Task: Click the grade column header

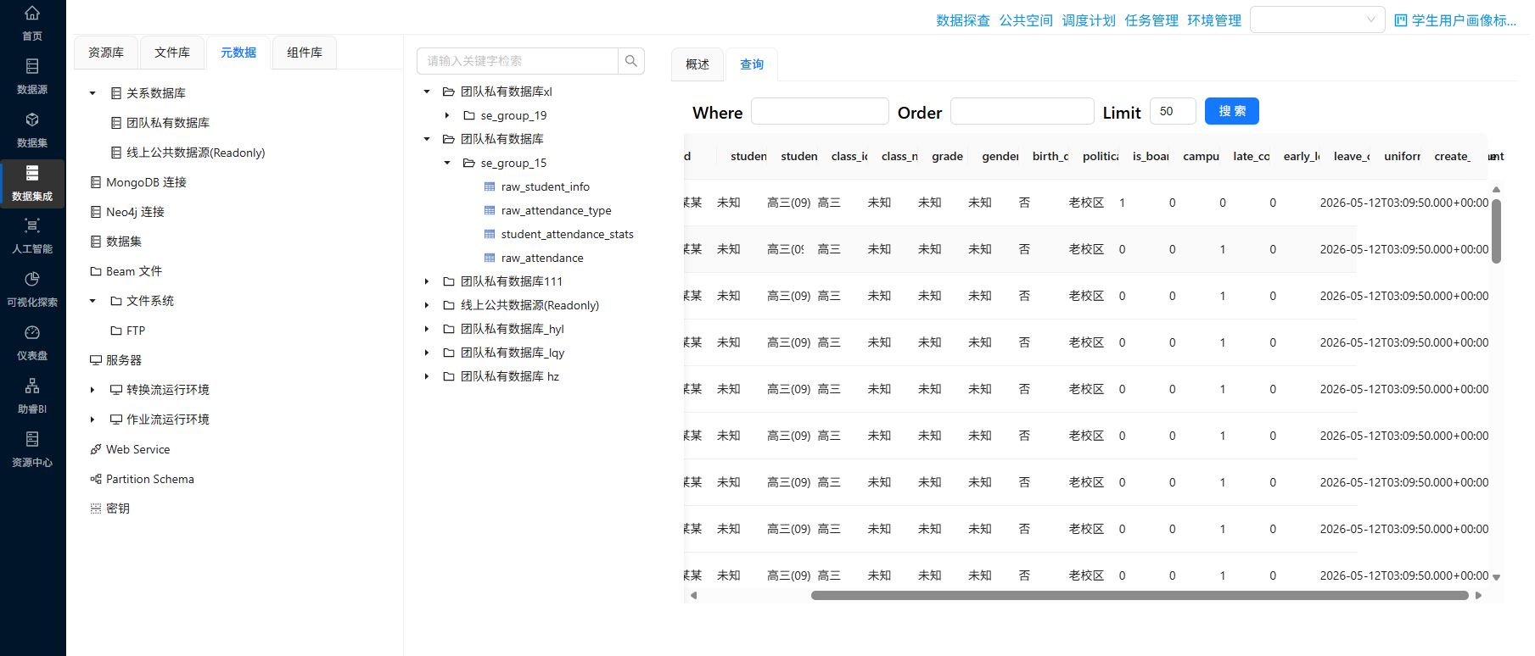Action: pos(947,156)
